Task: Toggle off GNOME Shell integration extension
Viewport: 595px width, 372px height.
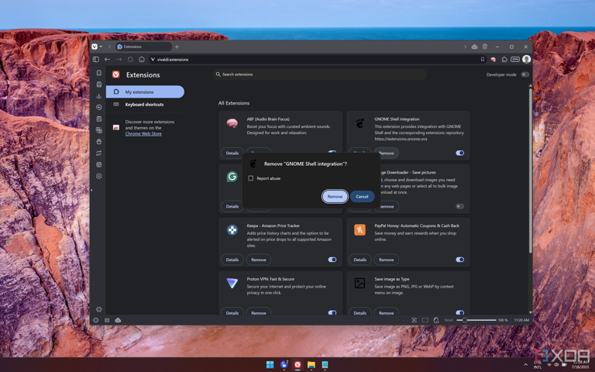Action: click(460, 153)
